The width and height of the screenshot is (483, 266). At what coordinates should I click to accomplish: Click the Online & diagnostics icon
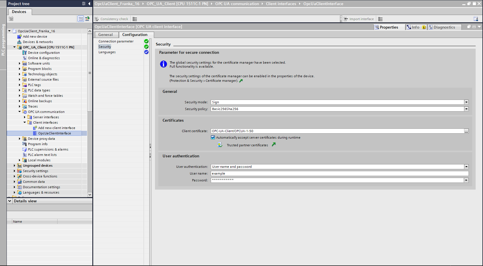pos(25,58)
